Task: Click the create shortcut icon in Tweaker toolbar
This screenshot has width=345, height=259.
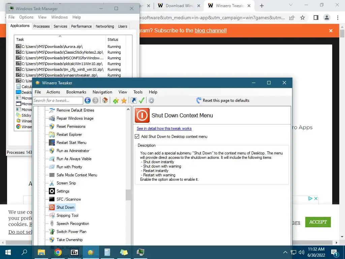Action: pyautogui.click(x=133, y=100)
